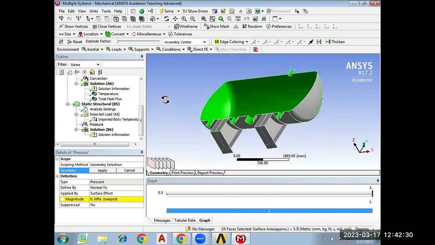
Task: Toggle Close Vertices option
Action: click(106, 27)
